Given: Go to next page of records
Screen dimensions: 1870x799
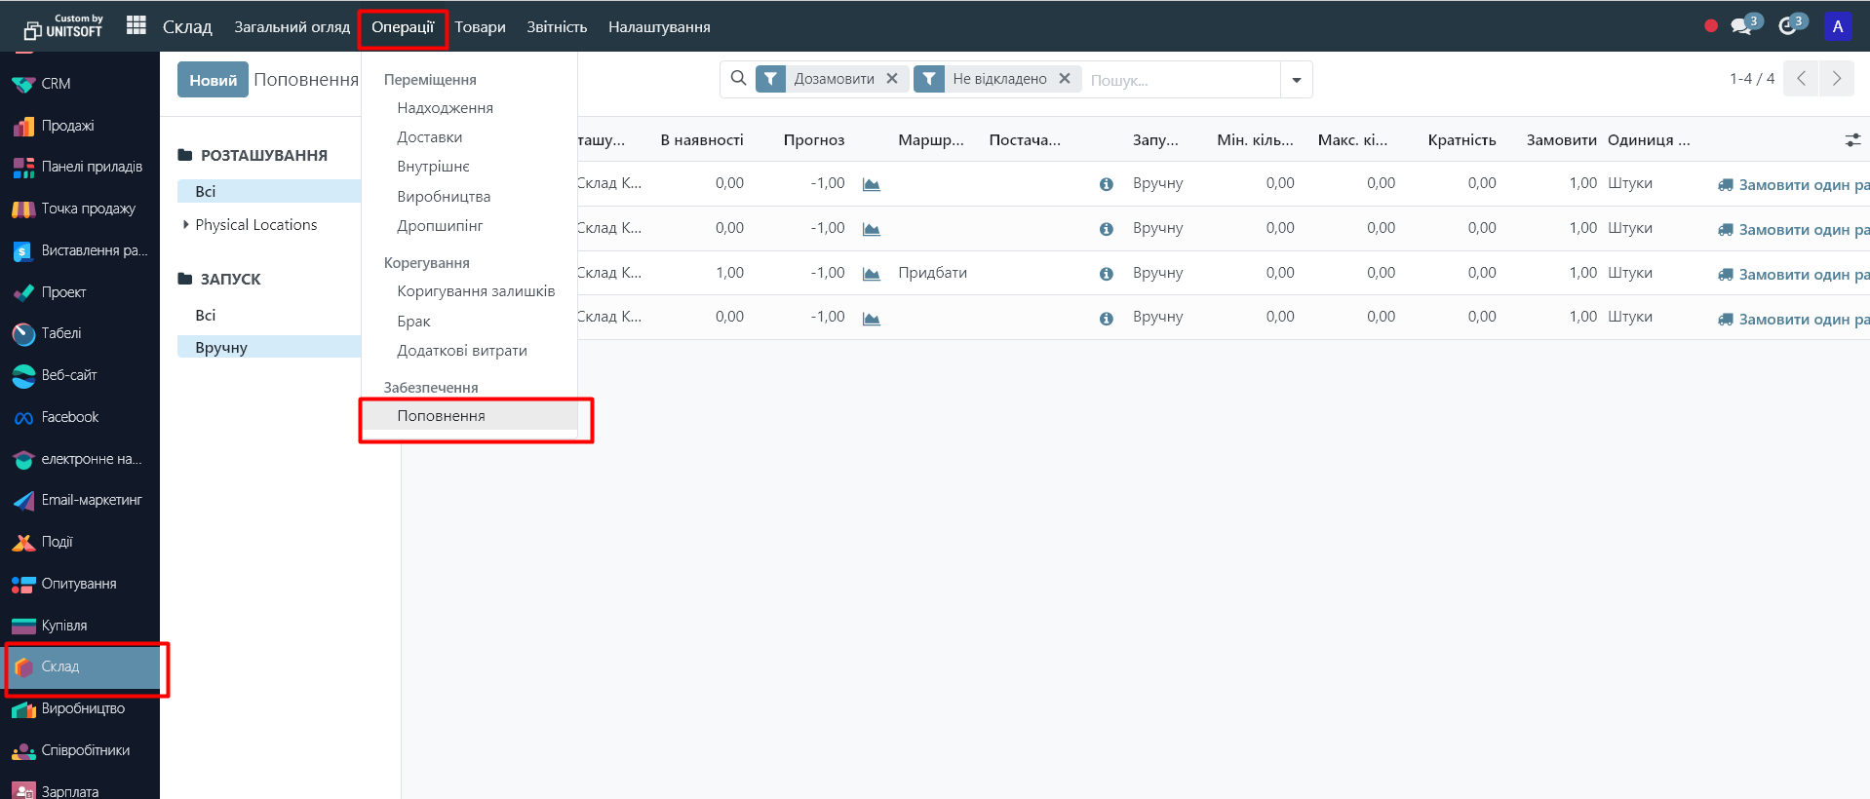Looking at the screenshot, I should point(1836,79).
